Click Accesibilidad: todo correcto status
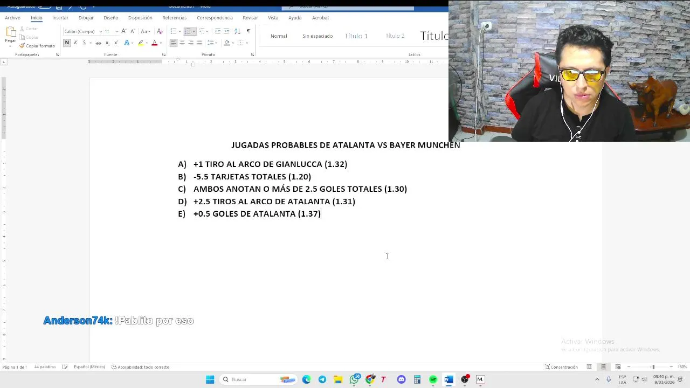This screenshot has width=690, height=388. point(140,367)
